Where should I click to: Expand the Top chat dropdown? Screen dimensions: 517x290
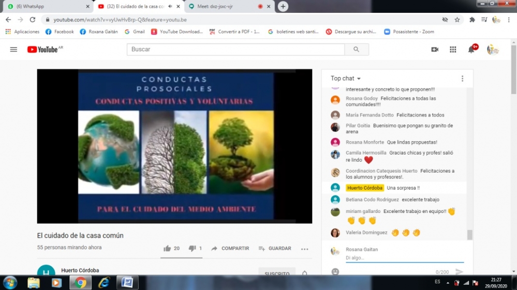[x=346, y=79]
